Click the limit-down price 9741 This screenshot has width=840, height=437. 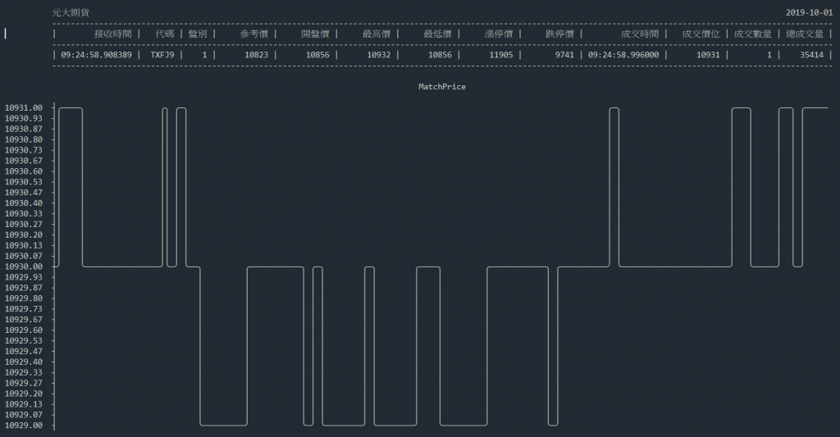tap(564, 55)
